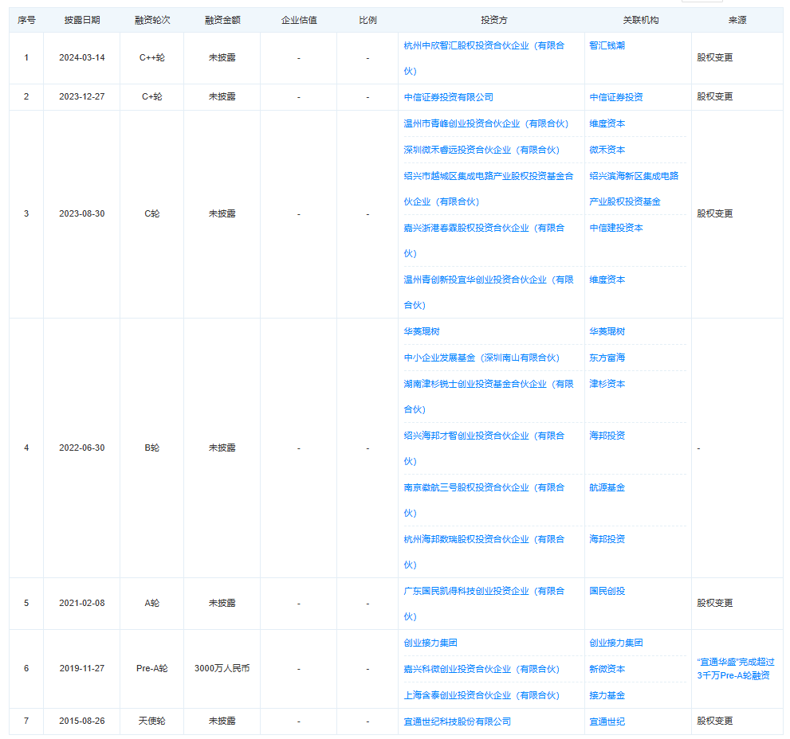The image size is (790, 739).
Task: Open the 接力基金 institution link
Action: (x=607, y=695)
